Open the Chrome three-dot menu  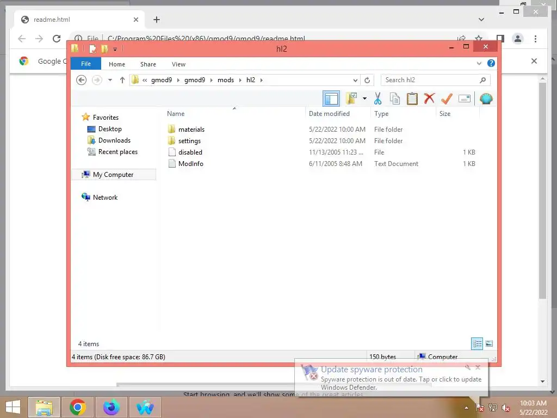pyautogui.click(x=535, y=39)
